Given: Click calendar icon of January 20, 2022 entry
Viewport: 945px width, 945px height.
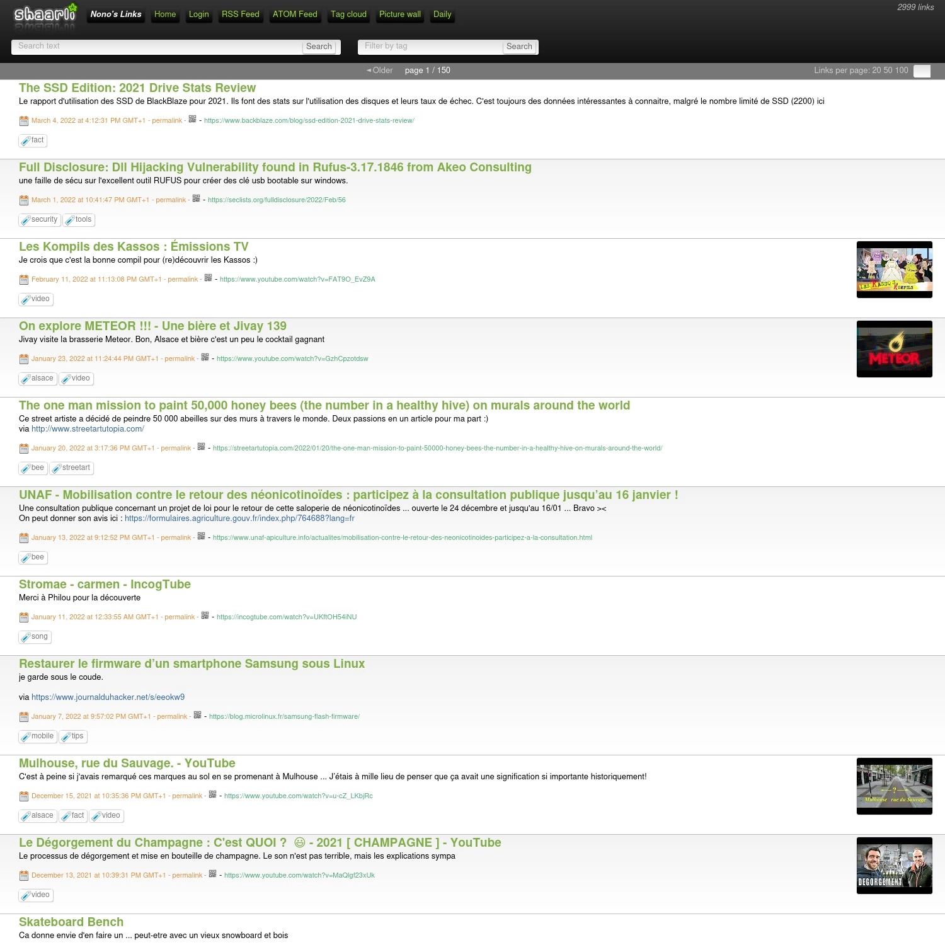Looking at the screenshot, I should click(x=24, y=448).
